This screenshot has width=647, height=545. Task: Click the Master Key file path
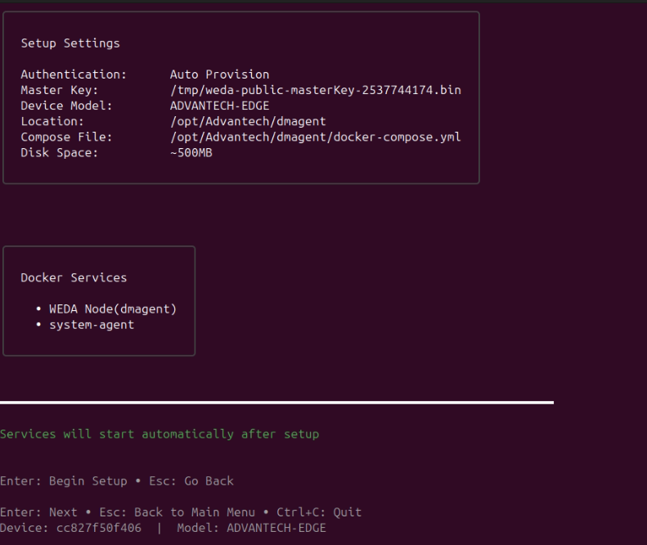(x=316, y=90)
